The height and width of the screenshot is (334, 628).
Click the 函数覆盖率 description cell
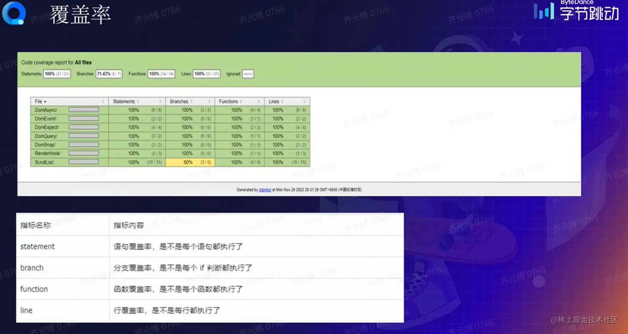[x=257, y=289]
